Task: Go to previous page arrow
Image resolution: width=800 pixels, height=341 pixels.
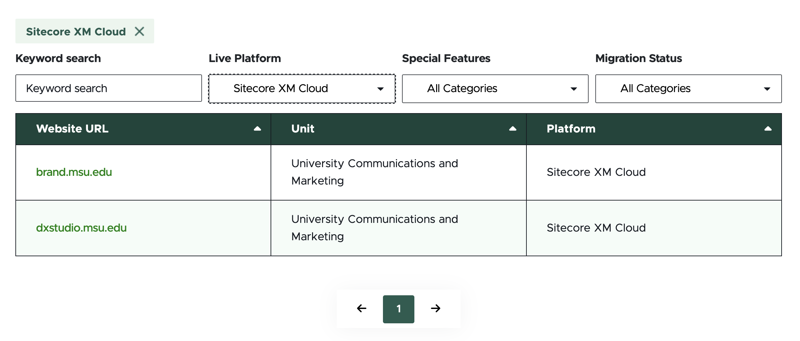Action: pyautogui.click(x=362, y=309)
